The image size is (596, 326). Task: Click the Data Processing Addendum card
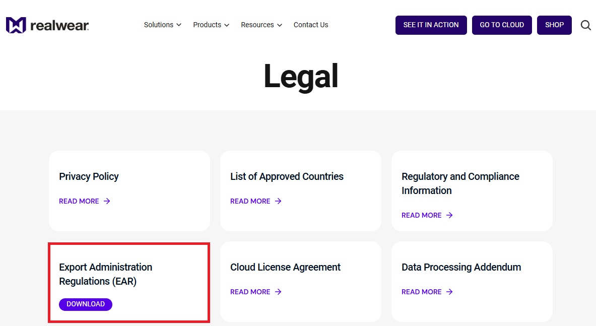click(472, 281)
